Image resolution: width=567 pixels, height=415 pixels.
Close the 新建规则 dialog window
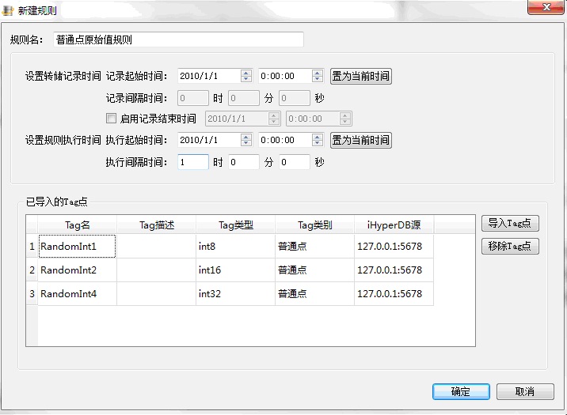pos(546,7)
